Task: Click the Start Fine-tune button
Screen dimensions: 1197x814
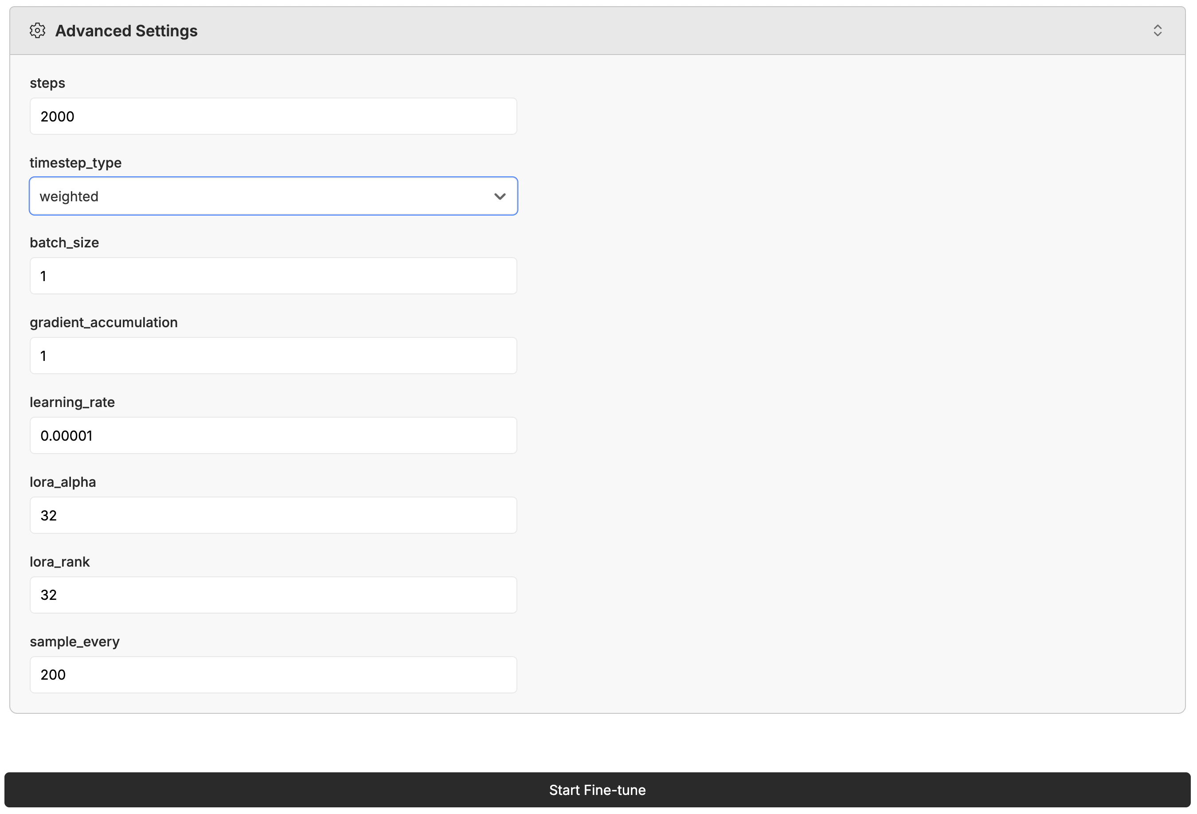Action: pyautogui.click(x=598, y=790)
